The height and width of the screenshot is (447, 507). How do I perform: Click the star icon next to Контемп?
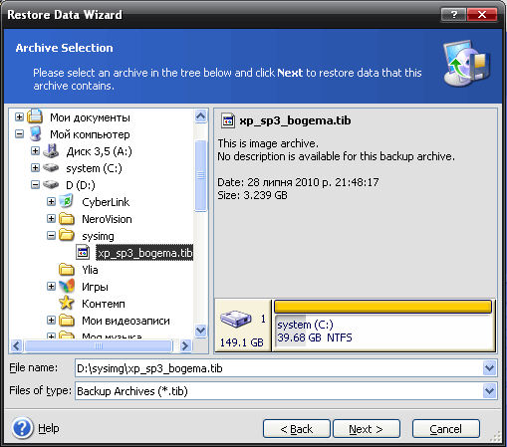click(67, 303)
